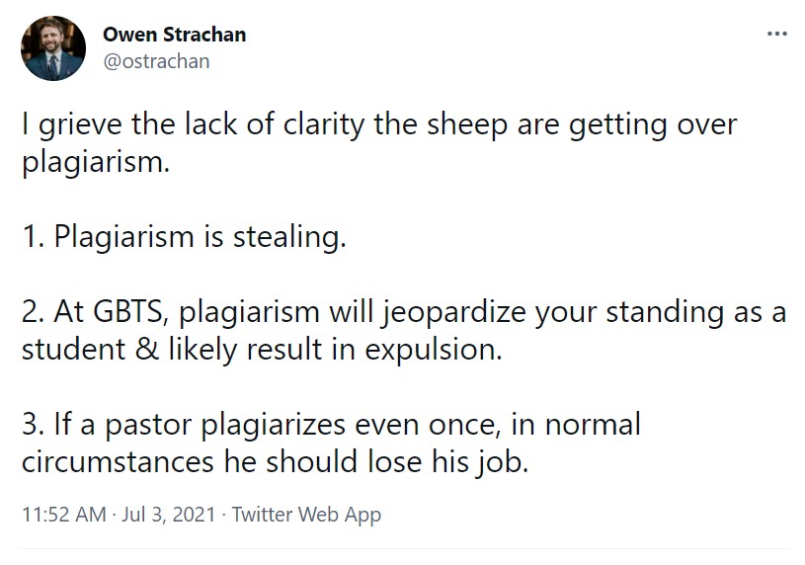The image size is (805, 565).
Task: Click the @ostrachan handle
Action: point(156,60)
